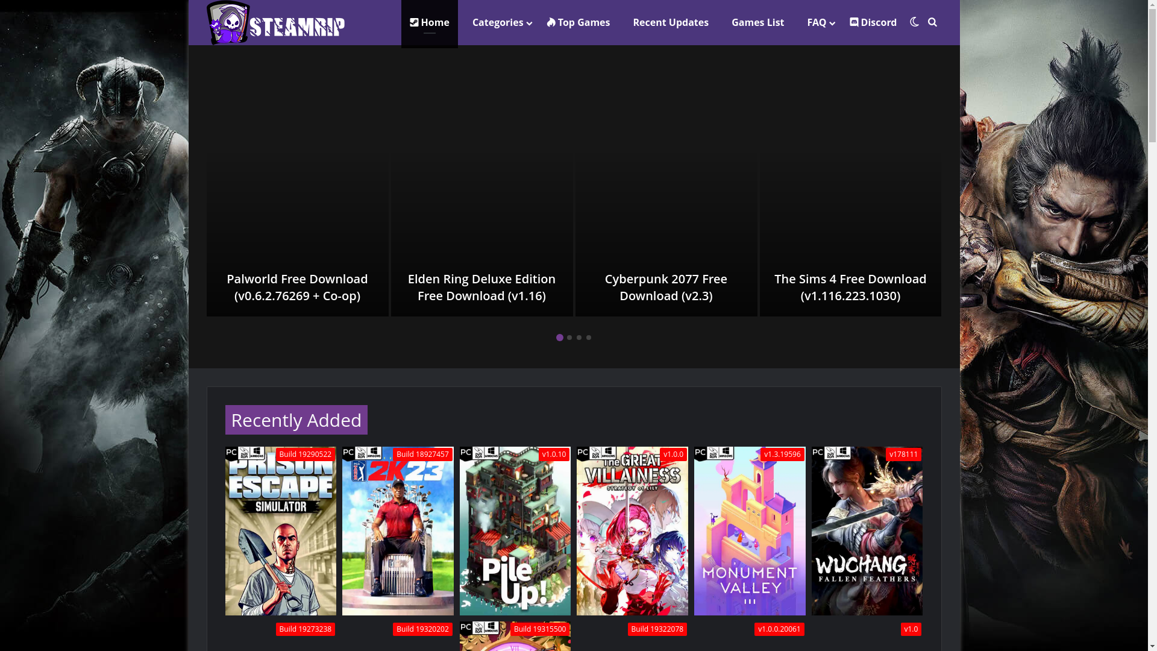Toggle dark mode with the moon icon

pos(914,22)
